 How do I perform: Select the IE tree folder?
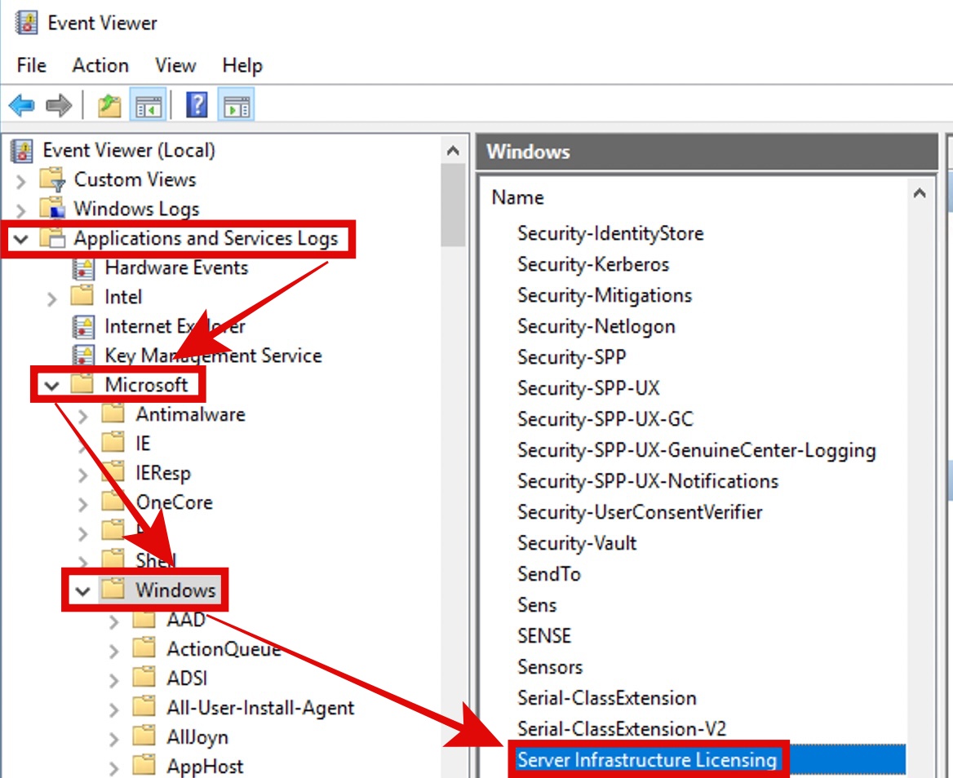point(143,444)
